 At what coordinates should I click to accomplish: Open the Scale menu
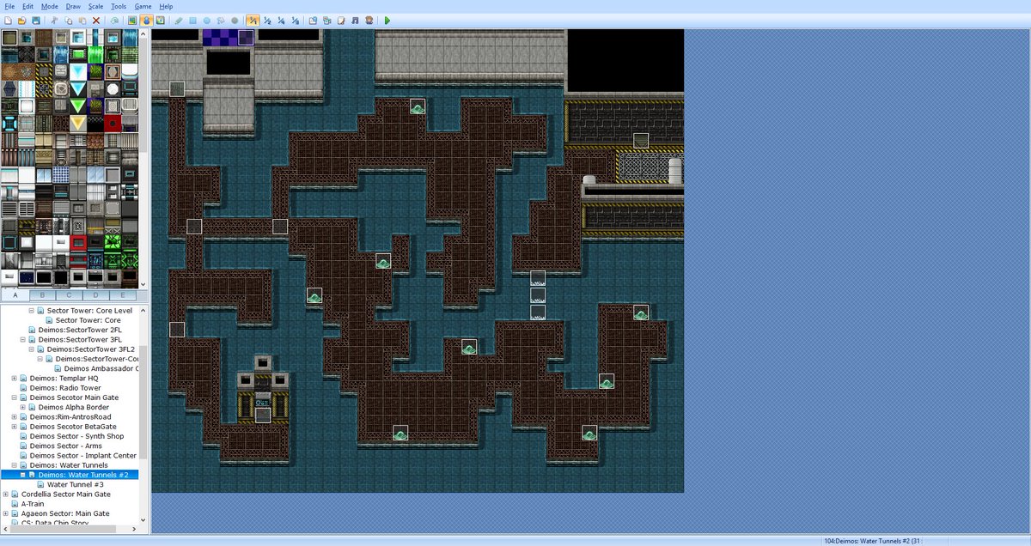95,6
